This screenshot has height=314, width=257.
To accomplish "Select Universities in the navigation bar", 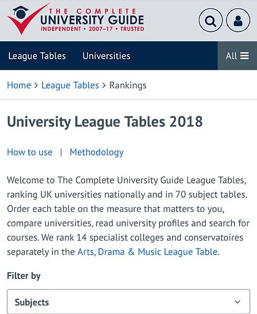I will [x=106, y=56].
